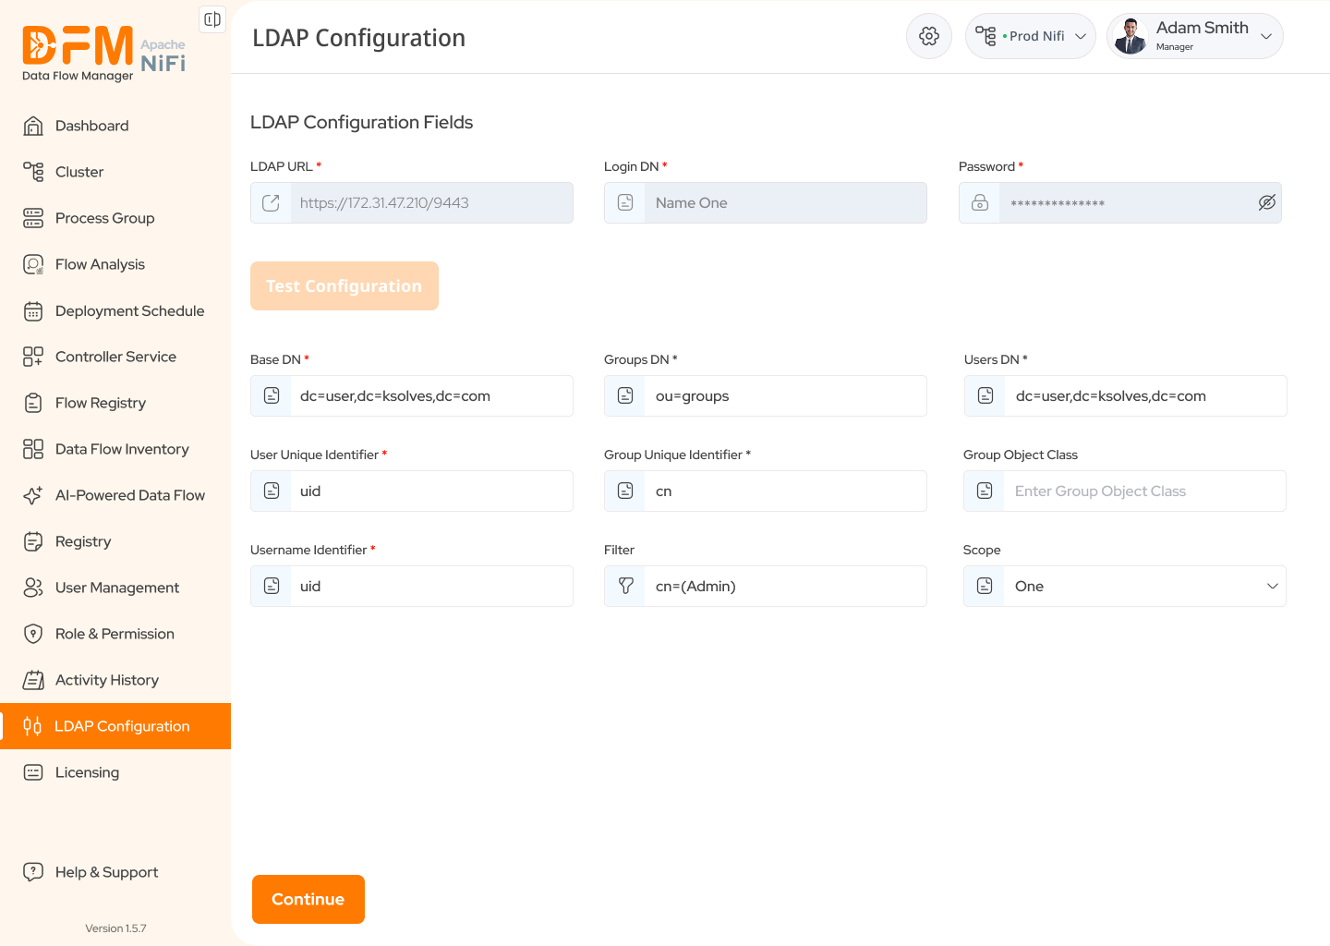The image size is (1330, 946).
Task: Click the Controller Service grid icon
Action: 33,357
